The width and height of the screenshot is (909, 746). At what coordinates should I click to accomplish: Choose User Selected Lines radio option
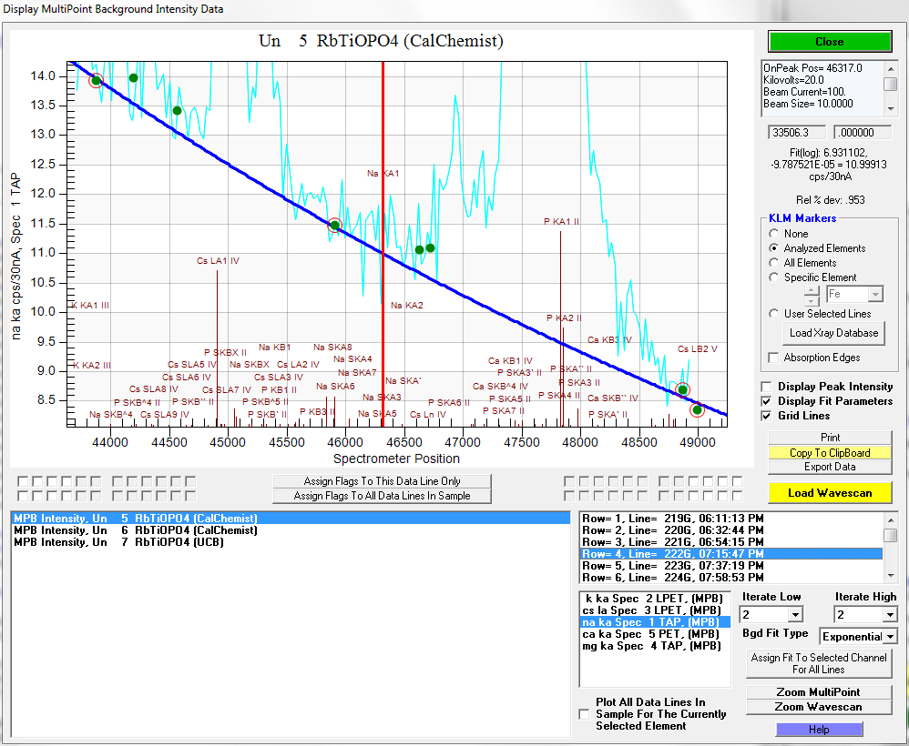pyautogui.click(x=775, y=314)
